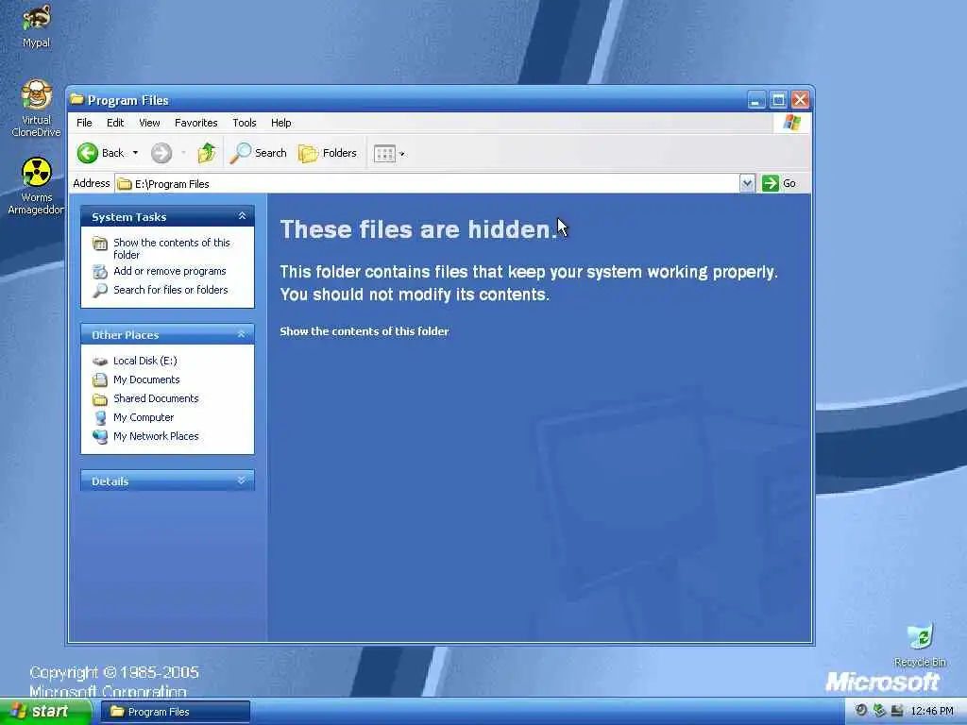Click Search for files or folders link
Viewport: 967px width, 725px height.
171,290
